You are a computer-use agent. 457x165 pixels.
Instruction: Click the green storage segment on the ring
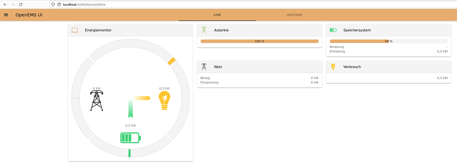point(129,153)
